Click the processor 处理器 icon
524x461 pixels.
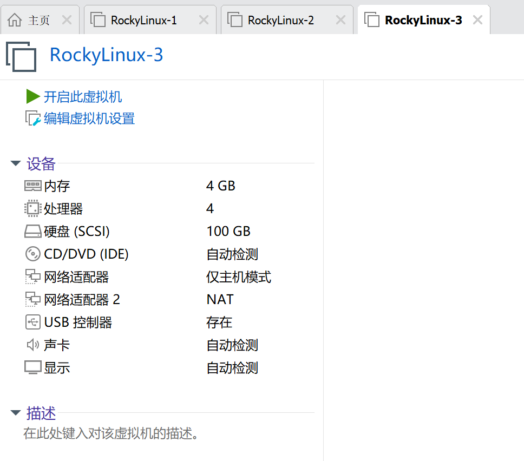pyautogui.click(x=32, y=208)
